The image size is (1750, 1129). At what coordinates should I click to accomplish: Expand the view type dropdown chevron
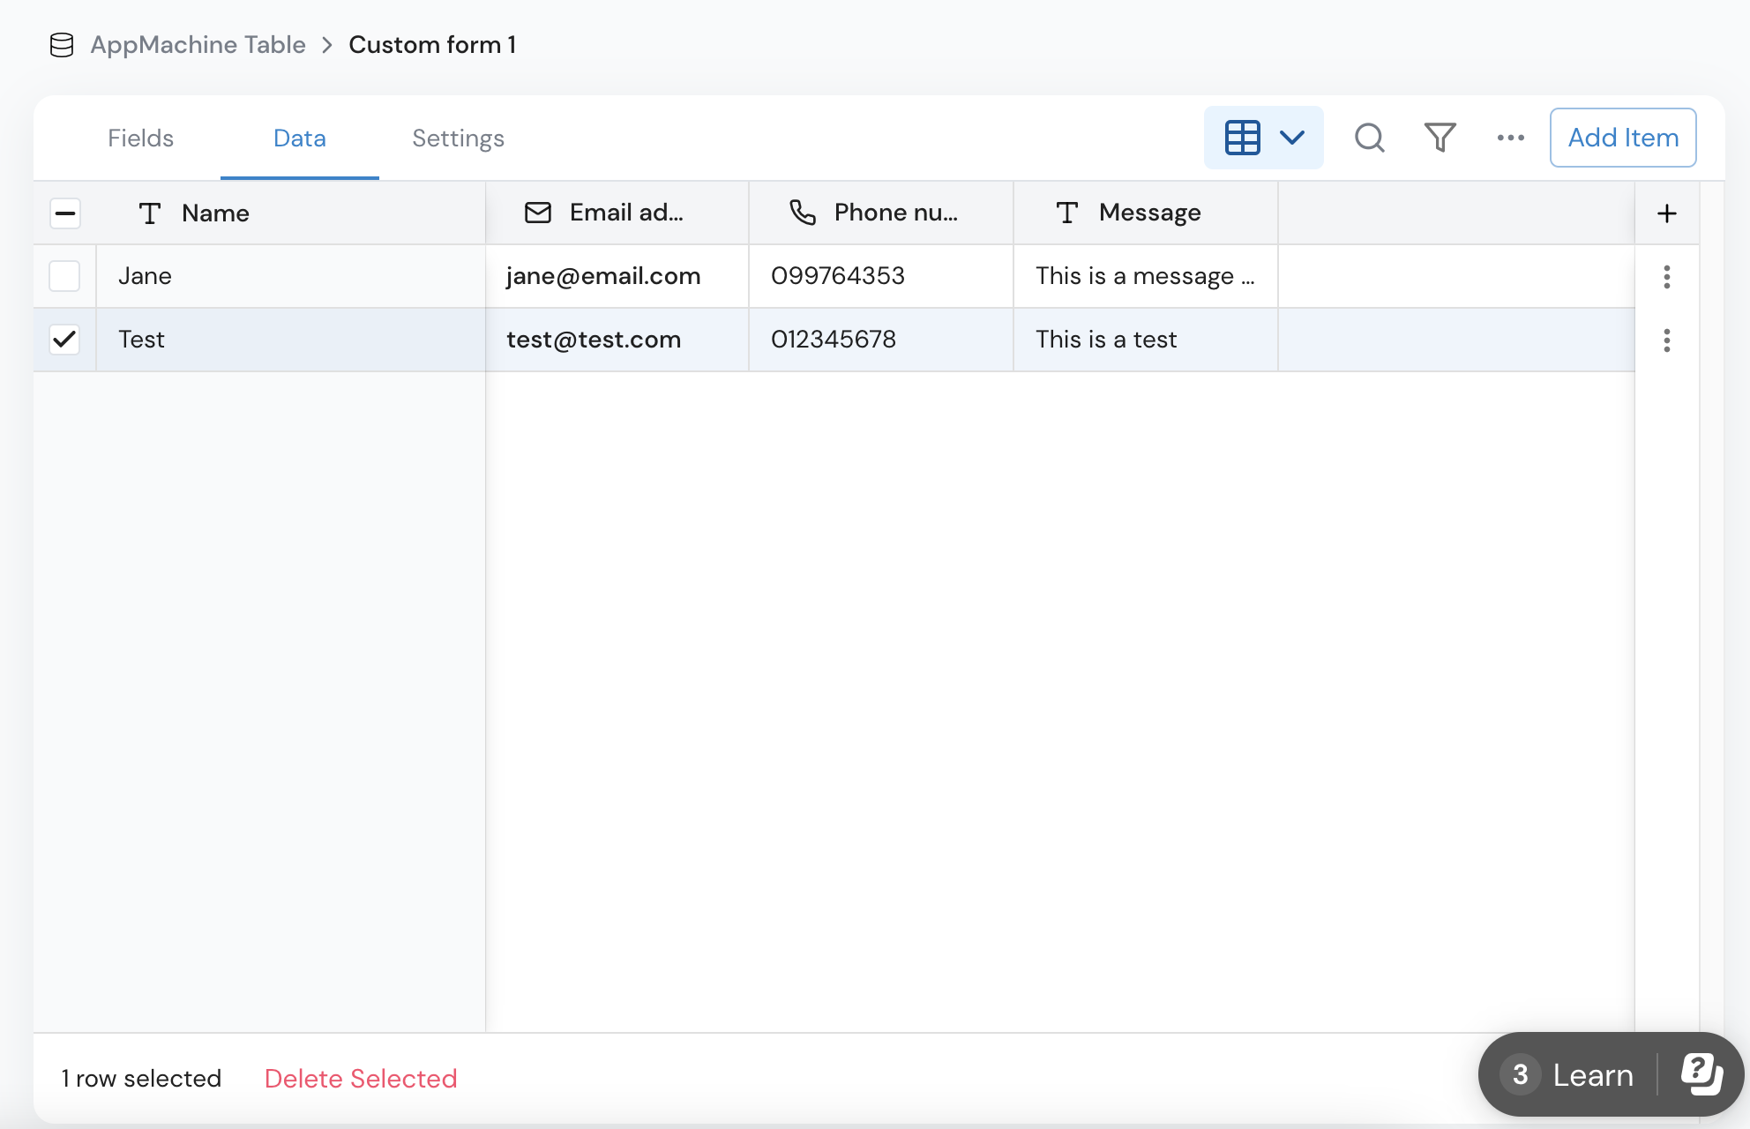[1292, 138]
